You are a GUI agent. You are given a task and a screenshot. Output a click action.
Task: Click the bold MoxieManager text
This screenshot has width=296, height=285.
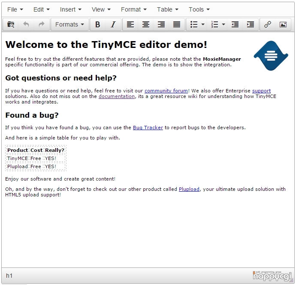point(222,59)
